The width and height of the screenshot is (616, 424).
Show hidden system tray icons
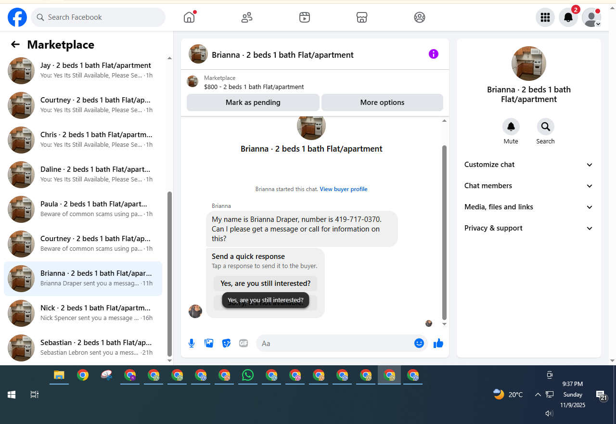[x=538, y=395]
